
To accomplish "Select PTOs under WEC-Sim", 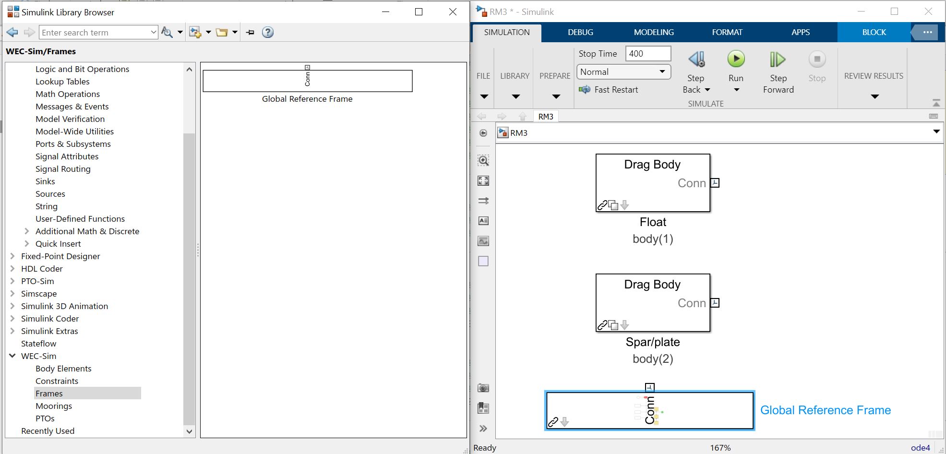I will (45, 418).
